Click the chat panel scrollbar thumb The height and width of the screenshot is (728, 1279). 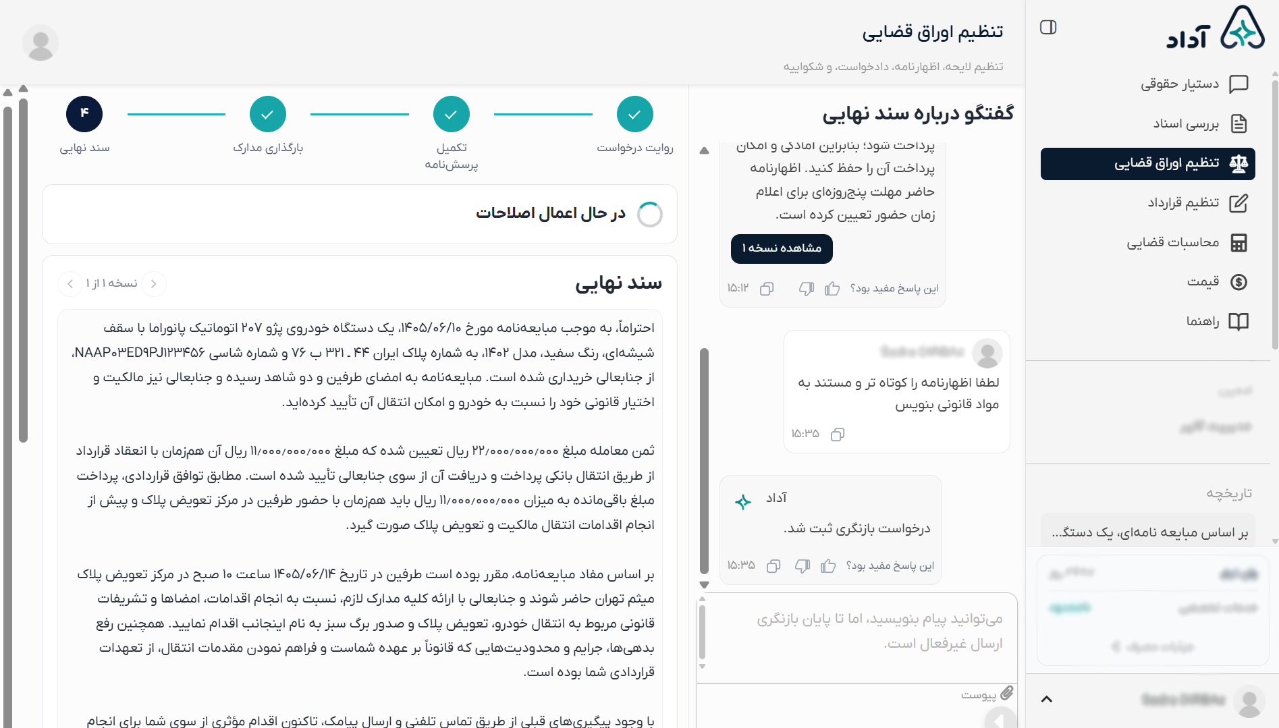point(704,461)
